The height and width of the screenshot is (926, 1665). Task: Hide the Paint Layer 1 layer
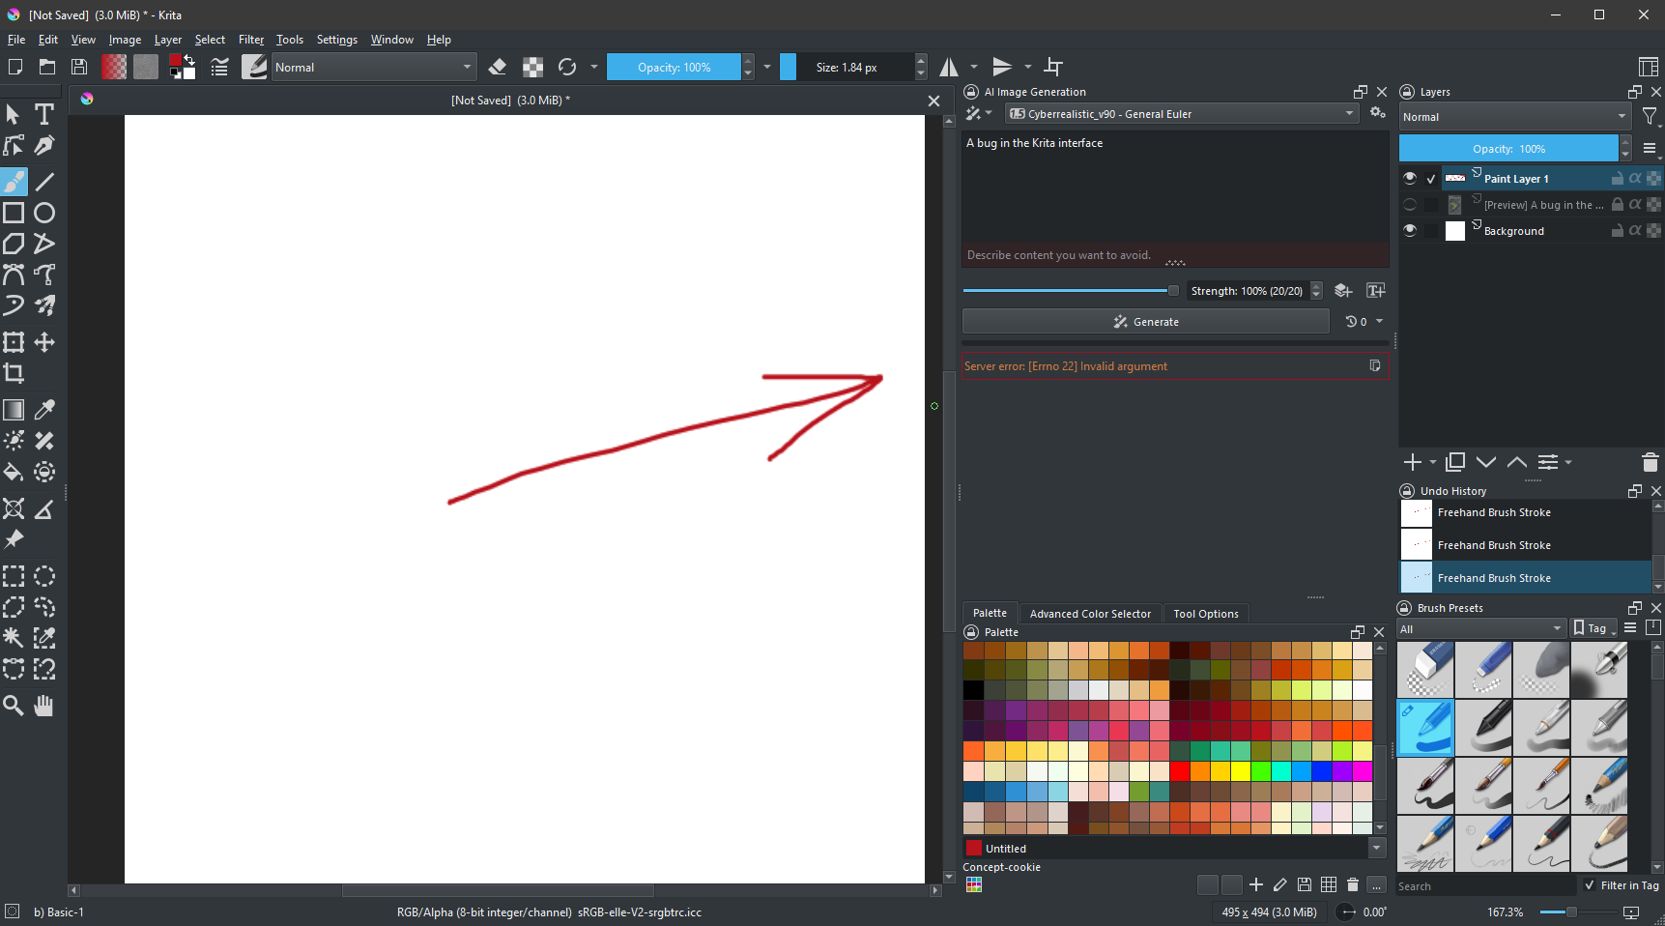tap(1410, 178)
